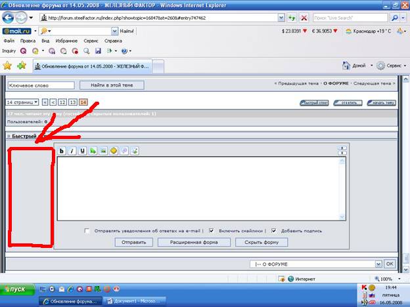This screenshot has height=307, width=410.
Task: Click the 'Ключевое слово' search field
Action: [41, 85]
